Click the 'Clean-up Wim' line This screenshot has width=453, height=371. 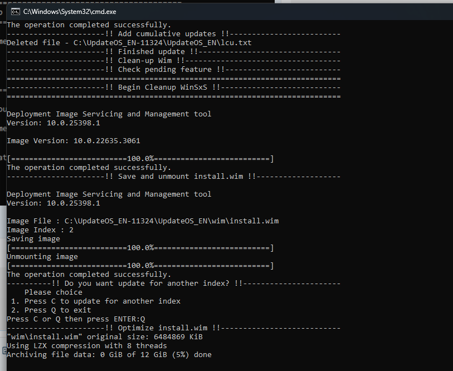click(174, 61)
